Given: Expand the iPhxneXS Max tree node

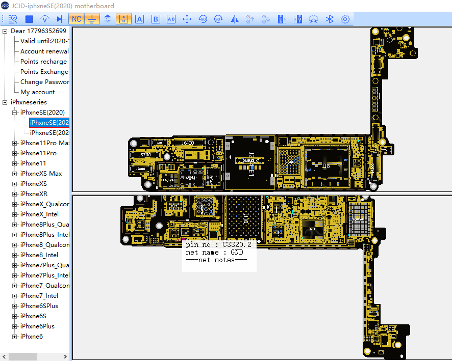Looking at the screenshot, I should 15,174.
